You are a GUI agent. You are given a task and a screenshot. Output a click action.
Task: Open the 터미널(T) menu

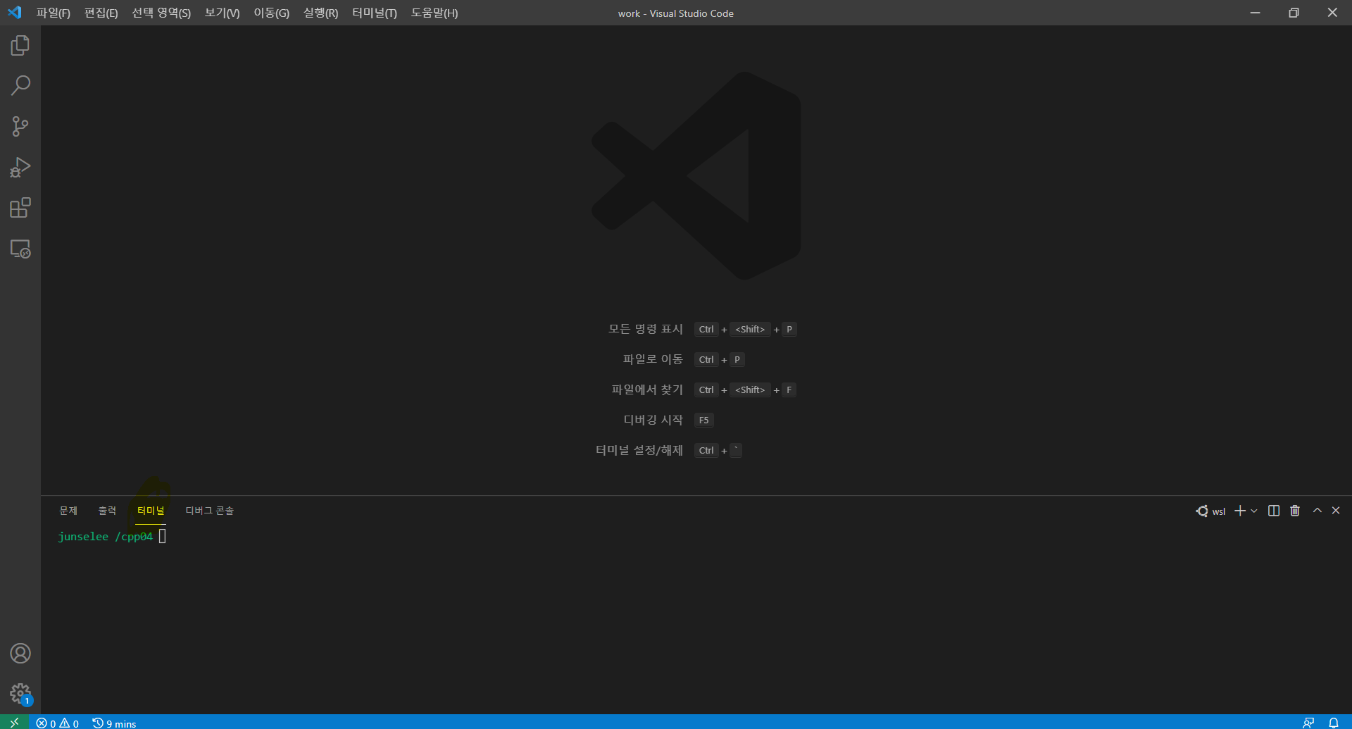click(x=375, y=13)
